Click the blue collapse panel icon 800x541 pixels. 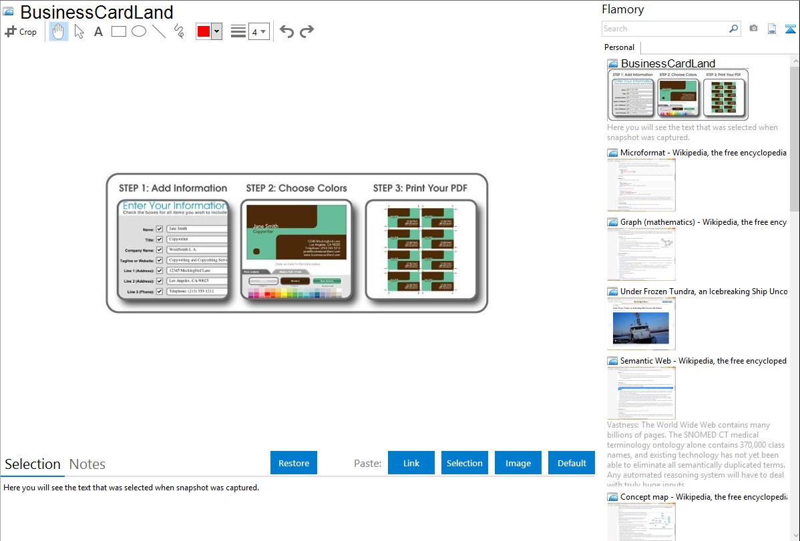tap(790, 29)
